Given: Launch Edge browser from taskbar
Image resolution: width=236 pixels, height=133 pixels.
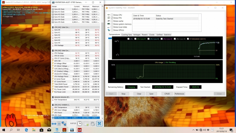Looking at the screenshot, I should [x=26, y=130].
